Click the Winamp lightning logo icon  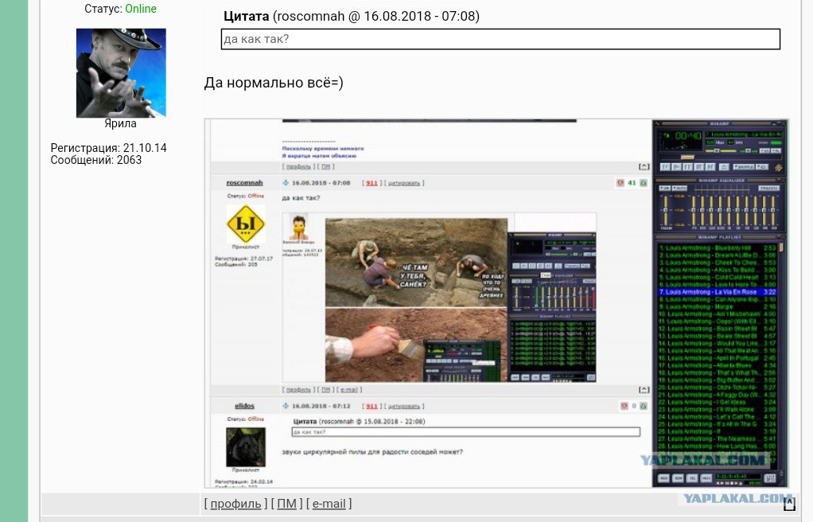[x=778, y=168]
